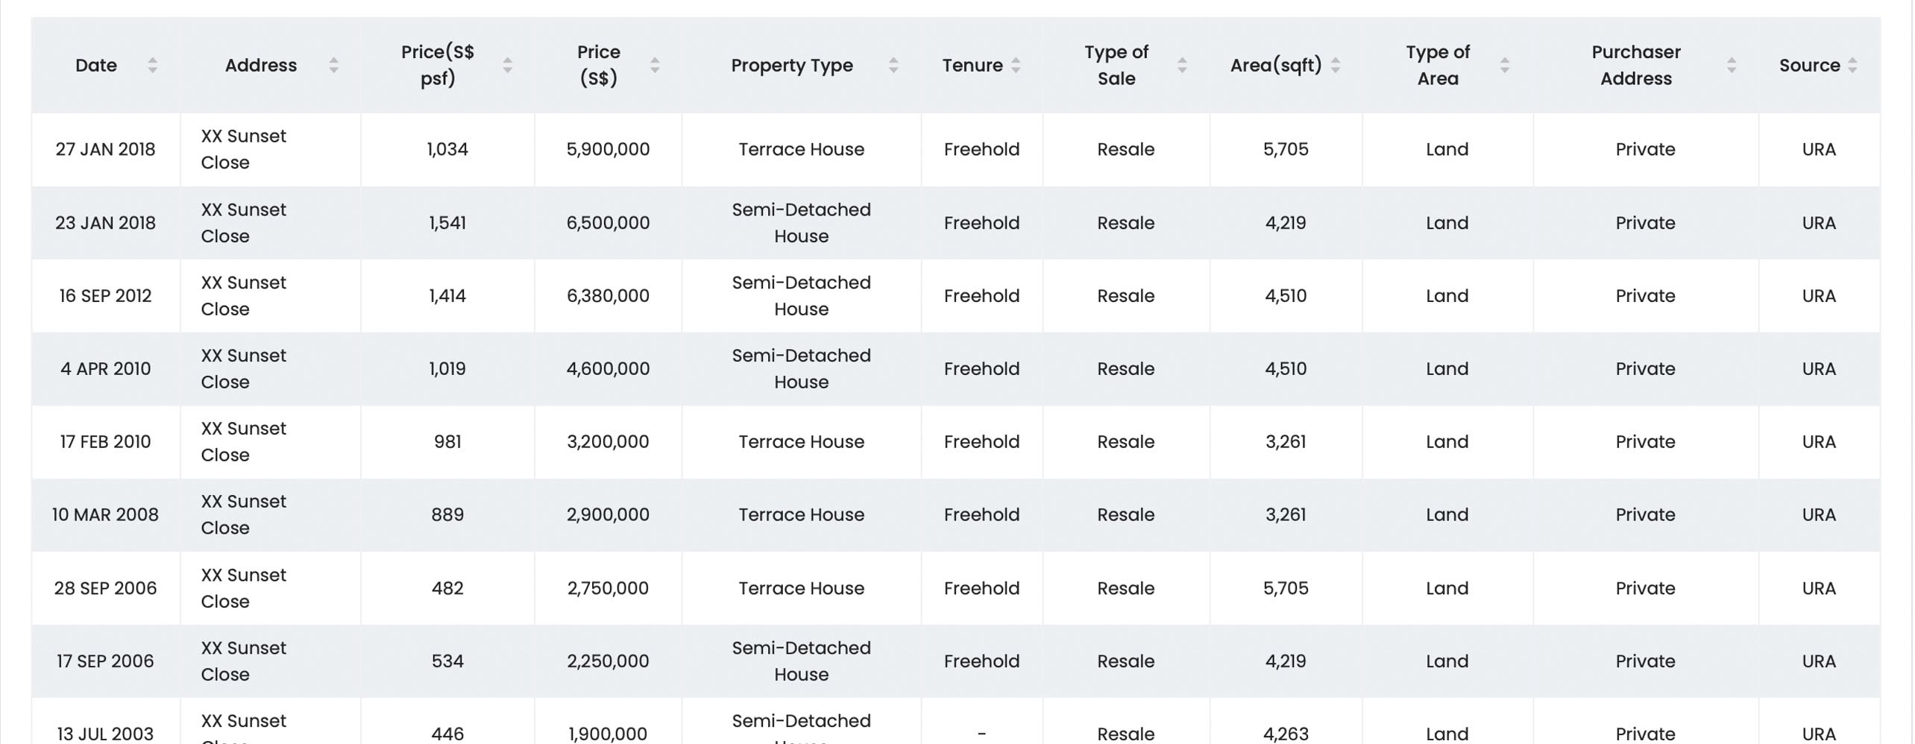Click Tenure column sort icon
The height and width of the screenshot is (744, 1915).
point(1016,66)
